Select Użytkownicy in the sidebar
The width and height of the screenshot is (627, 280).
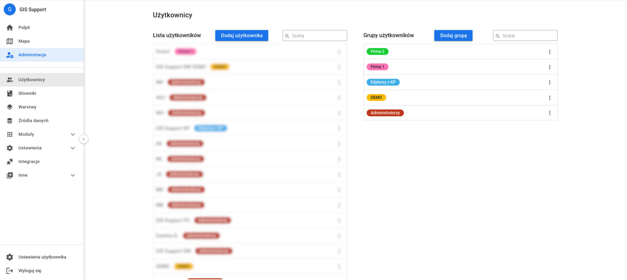pos(31,80)
